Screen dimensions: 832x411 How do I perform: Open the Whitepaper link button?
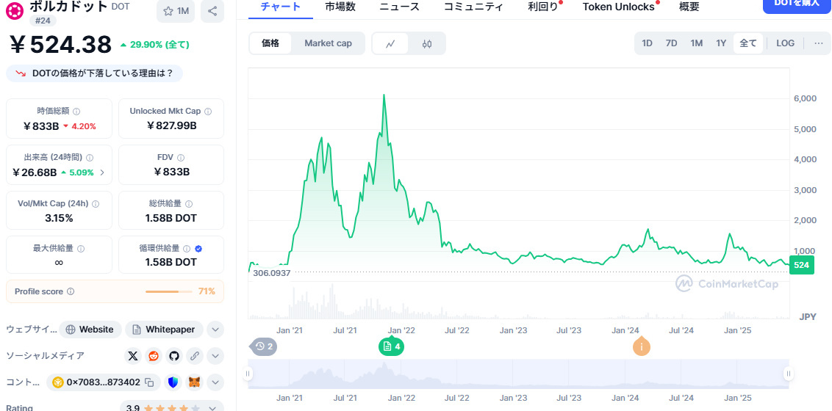coord(164,330)
